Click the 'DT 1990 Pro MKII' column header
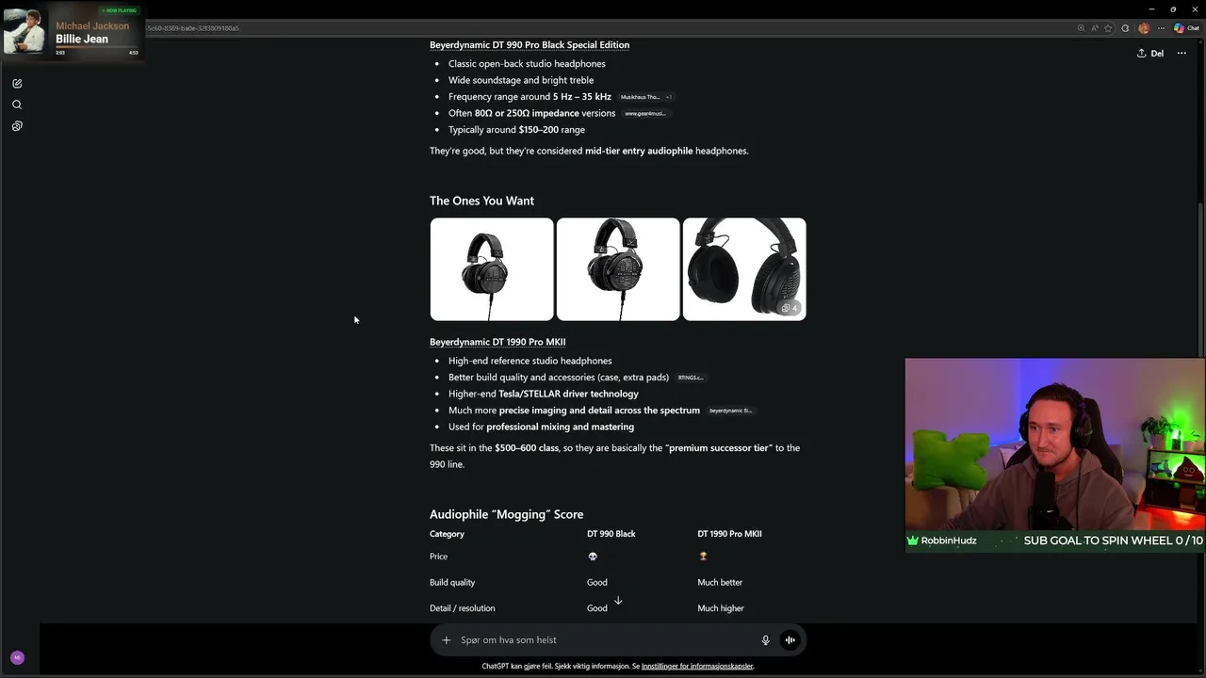 point(729,534)
